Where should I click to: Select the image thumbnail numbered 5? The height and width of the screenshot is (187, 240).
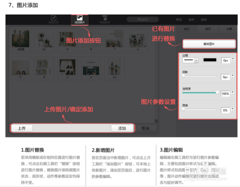click(21, 69)
